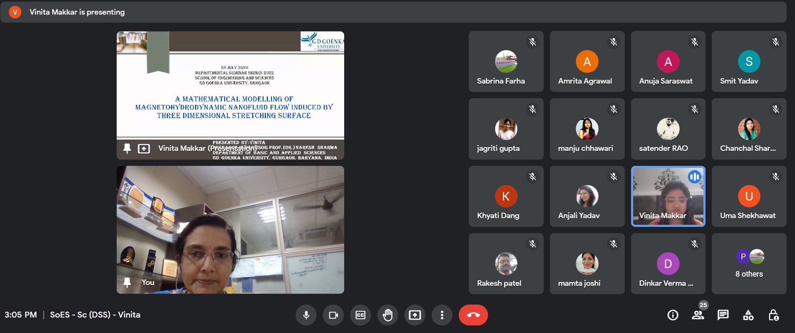Click the SoES - Sc (DSS) meeting title

click(95, 315)
